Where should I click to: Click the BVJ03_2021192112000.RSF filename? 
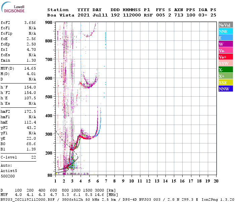pos(28,200)
